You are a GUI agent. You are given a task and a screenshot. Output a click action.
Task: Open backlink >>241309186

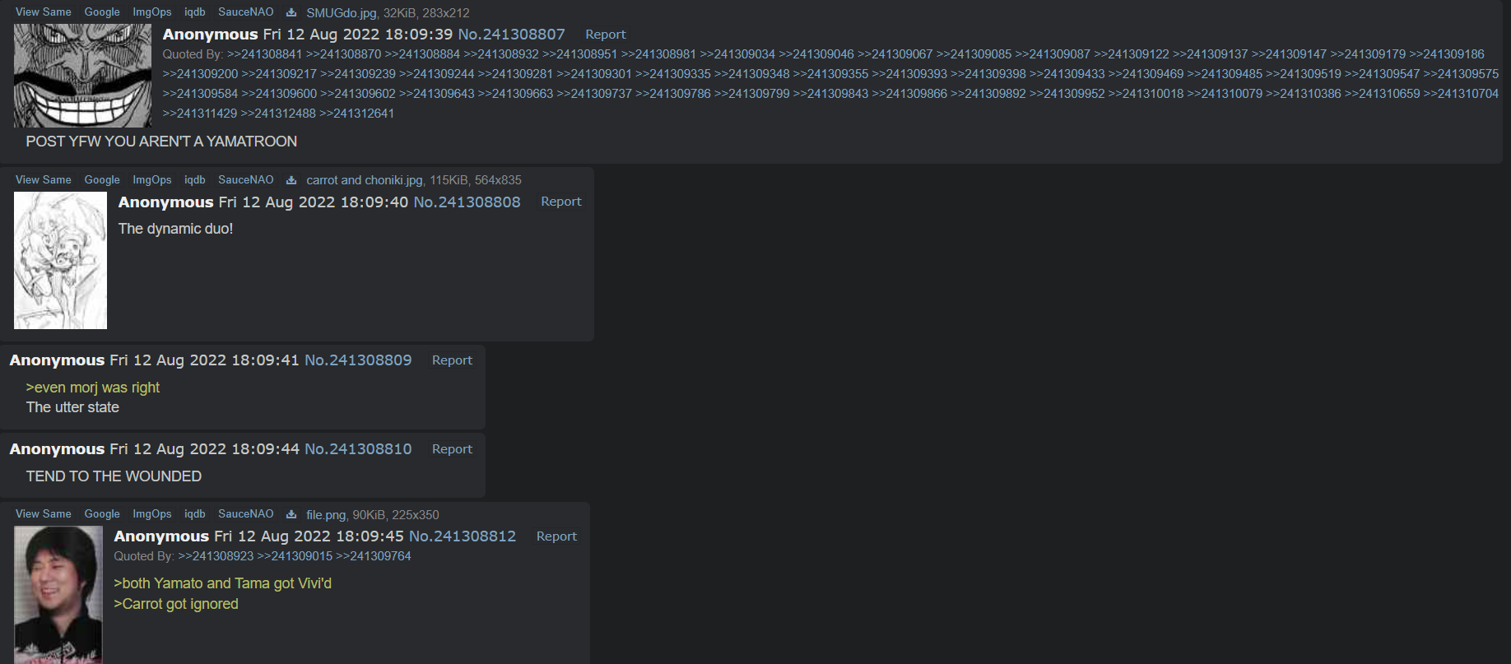tap(1447, 54)
